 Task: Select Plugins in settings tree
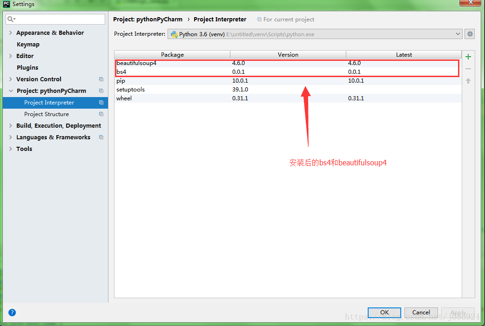coord(27,68)
